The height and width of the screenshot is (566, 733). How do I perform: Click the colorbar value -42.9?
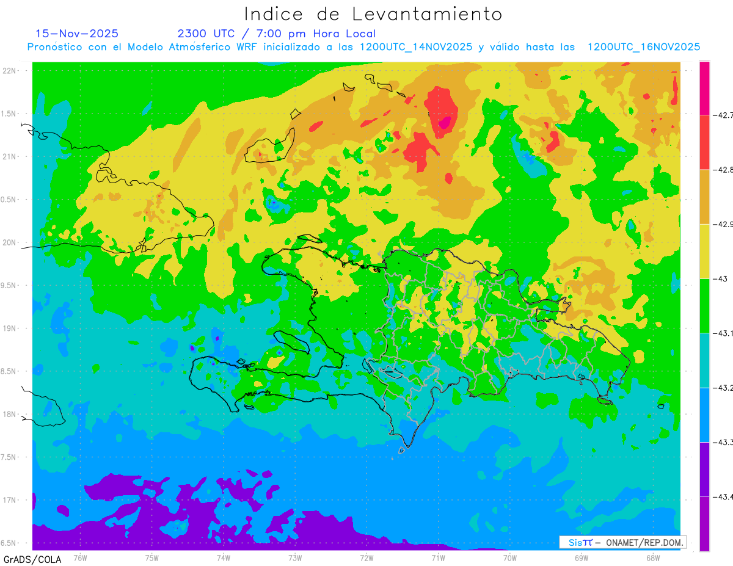point(723,224)
